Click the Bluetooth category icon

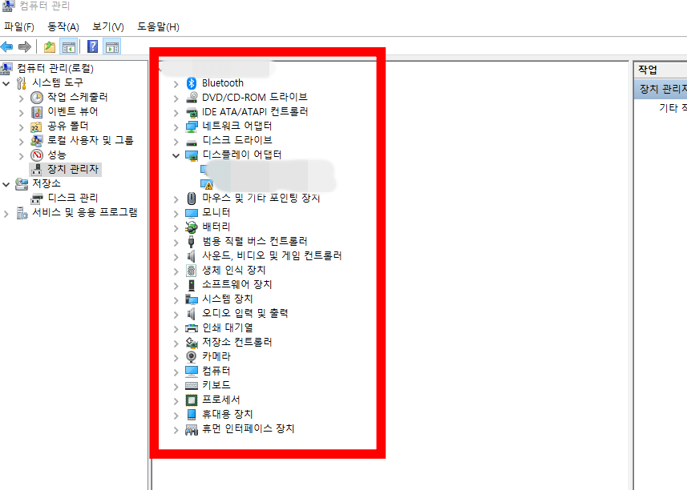(x=192, y=83)
